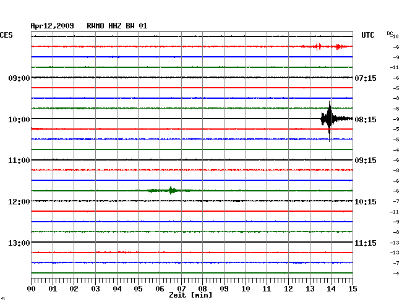Click minute label 12 on the time axis

point(288,289)
